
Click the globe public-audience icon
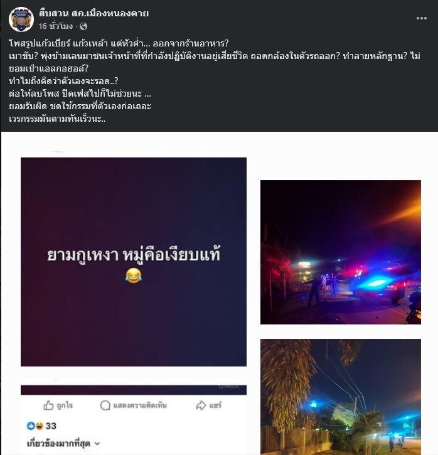click(83, 26)
